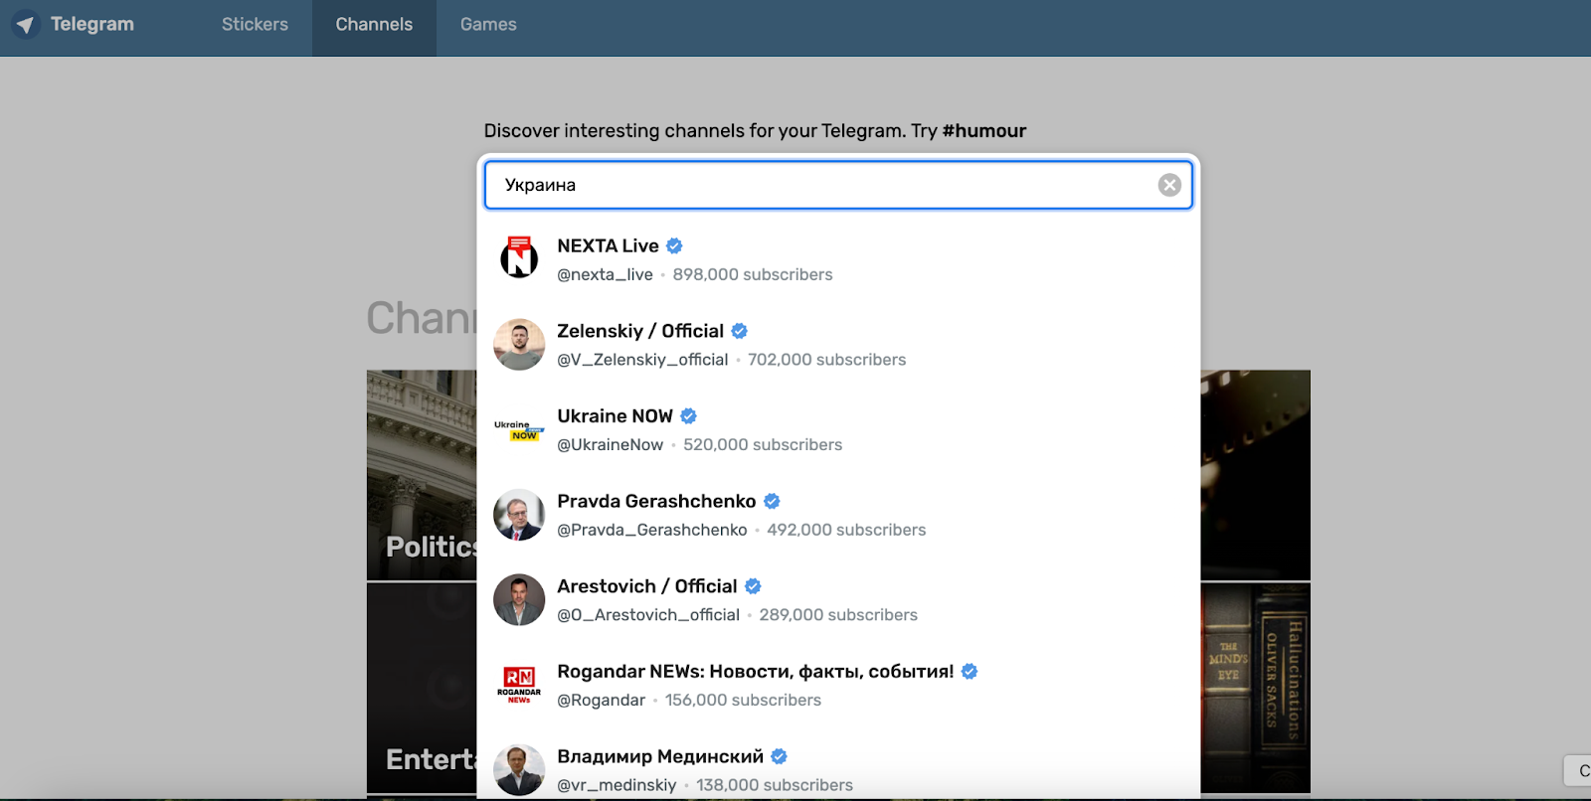The height and width of the screenshot is (801, 1591).
Task: Select the NEXTA Live channel name
Action: (608, 245)
